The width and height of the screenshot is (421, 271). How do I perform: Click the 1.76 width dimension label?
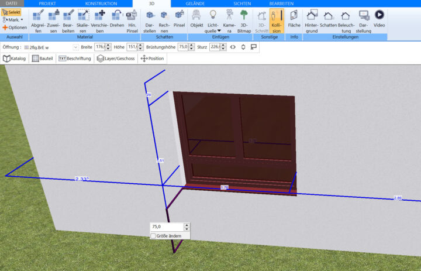pos(225,187)
